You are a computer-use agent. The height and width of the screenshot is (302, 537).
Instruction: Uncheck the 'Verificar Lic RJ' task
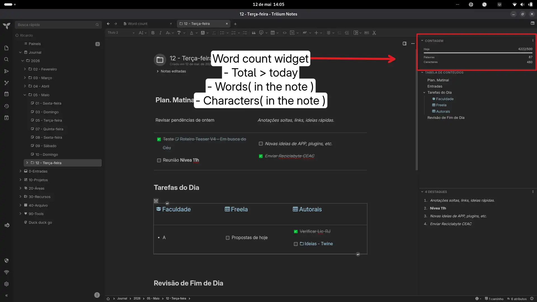(296, 232)
